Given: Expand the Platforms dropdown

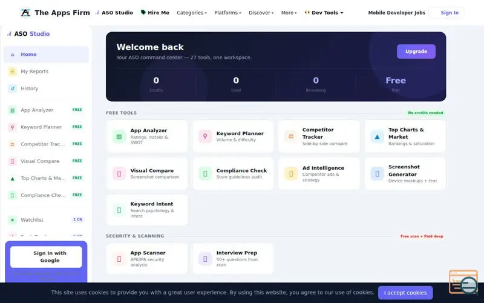Looking at the screenshot, I should coord(228,13).
